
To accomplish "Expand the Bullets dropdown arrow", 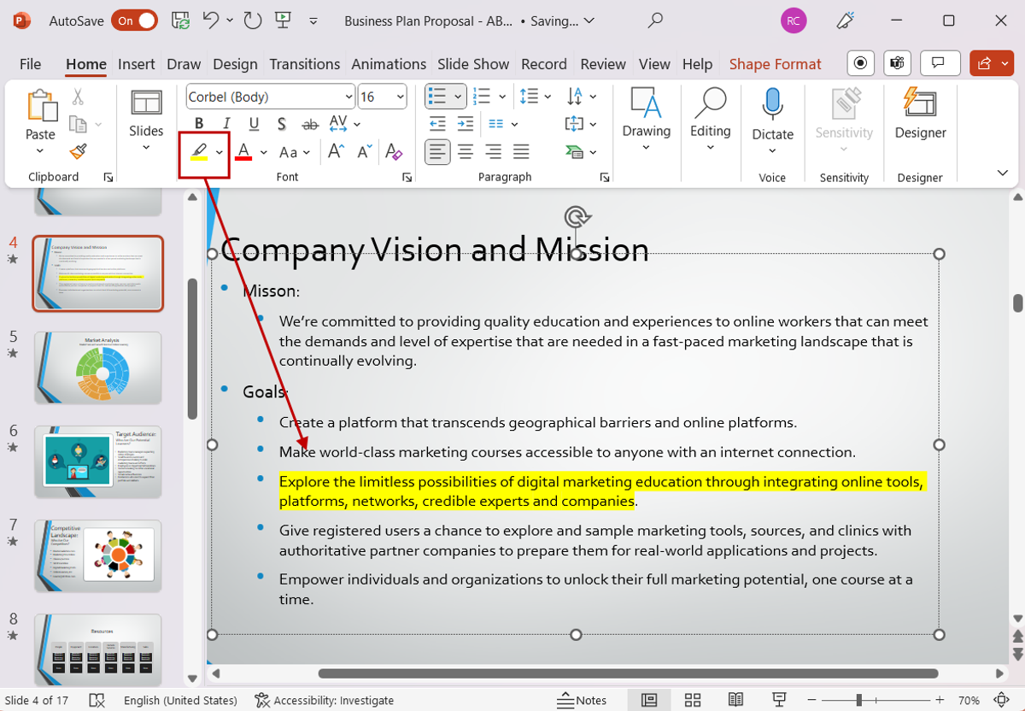I will click(x=456, y=96).
